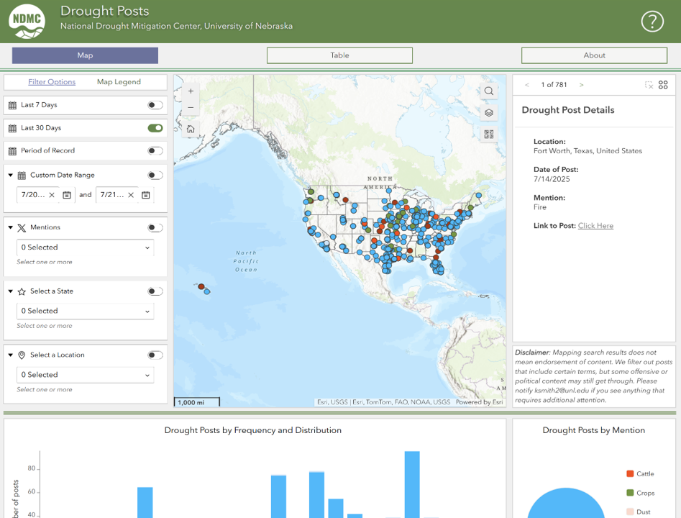
Task: Turn on Custom Date Range toggle
Action: (155, 175)
